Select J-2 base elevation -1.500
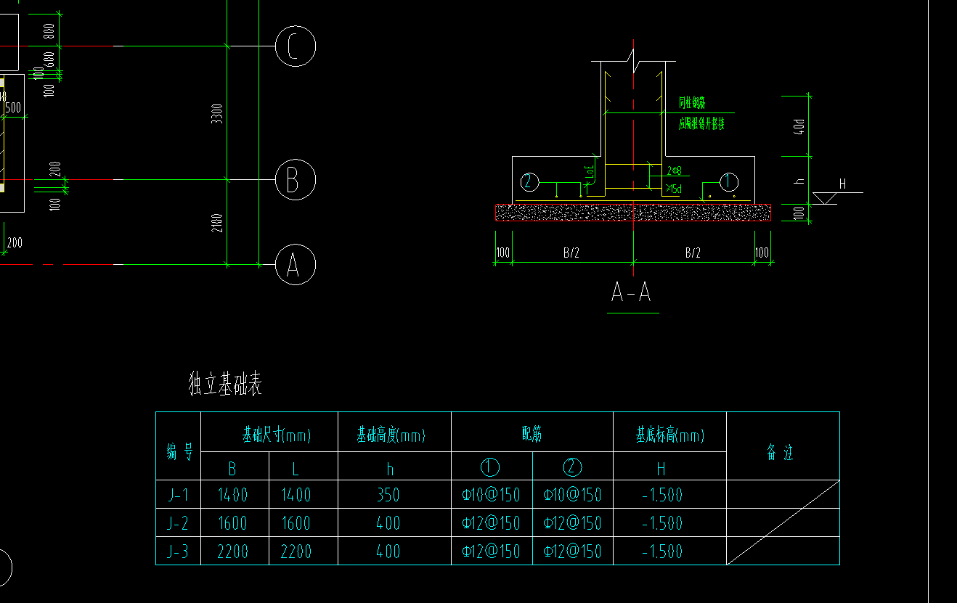 click(x=662, y=523)
